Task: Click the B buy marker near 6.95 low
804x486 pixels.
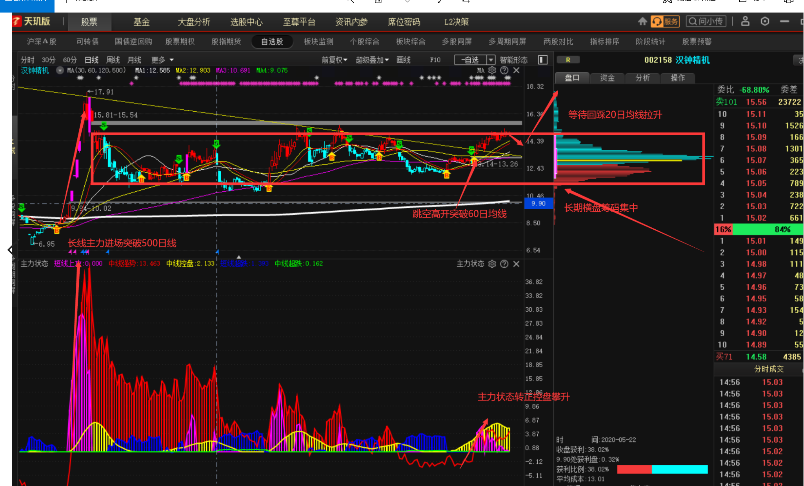Action: [x=56, y=230]
